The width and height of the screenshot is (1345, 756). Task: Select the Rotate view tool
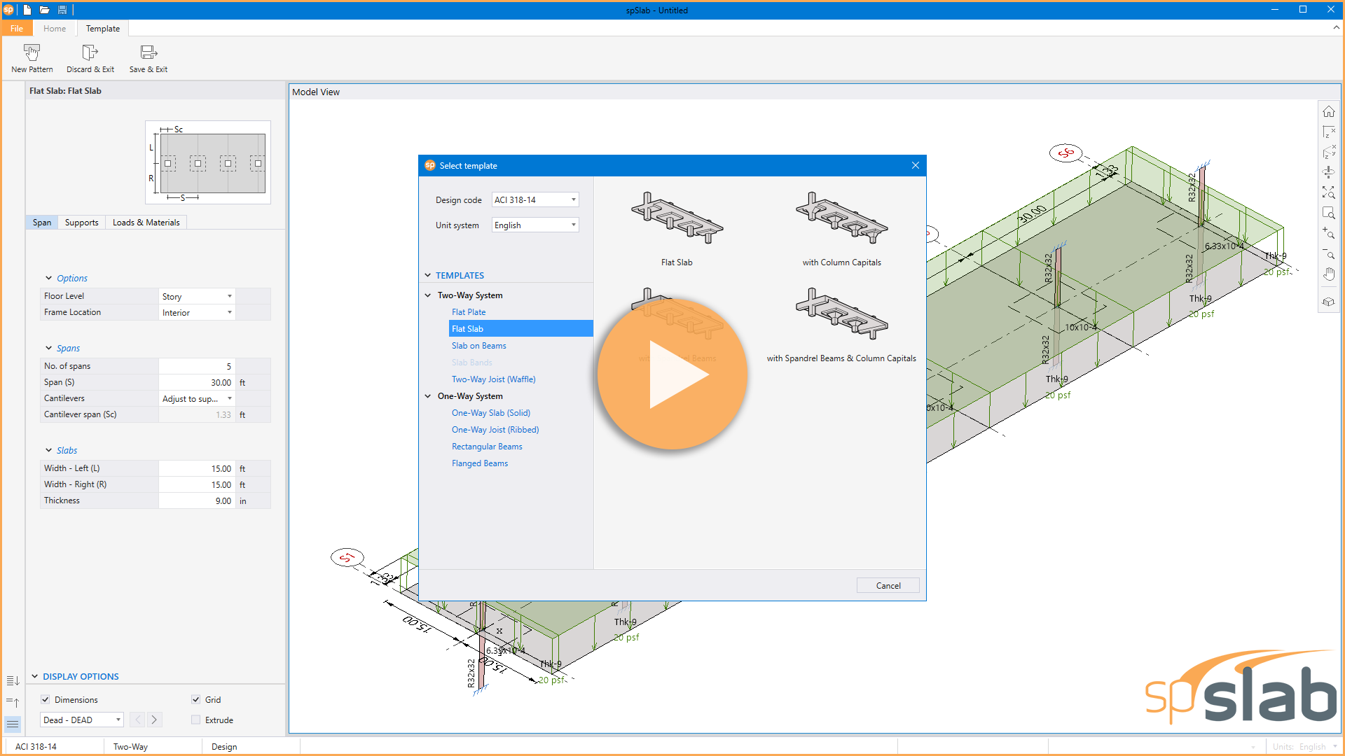pyautogui.click(x=1328, y=172)
